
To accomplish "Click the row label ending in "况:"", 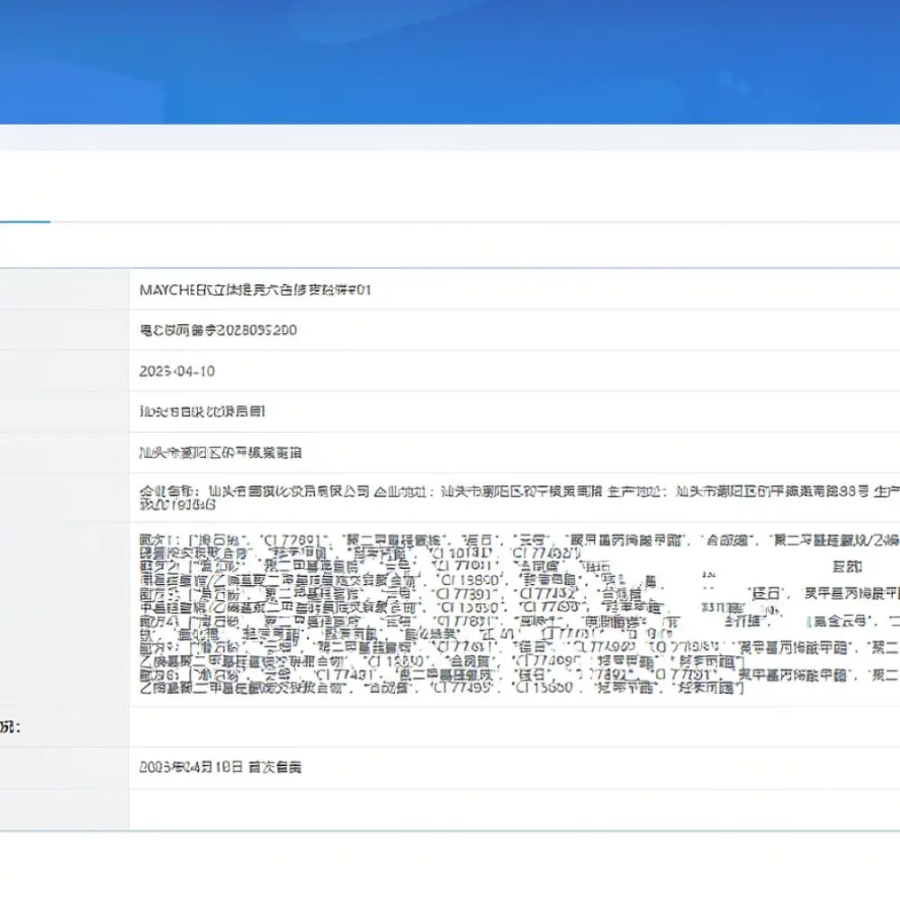I will click(x=10, y=727).
